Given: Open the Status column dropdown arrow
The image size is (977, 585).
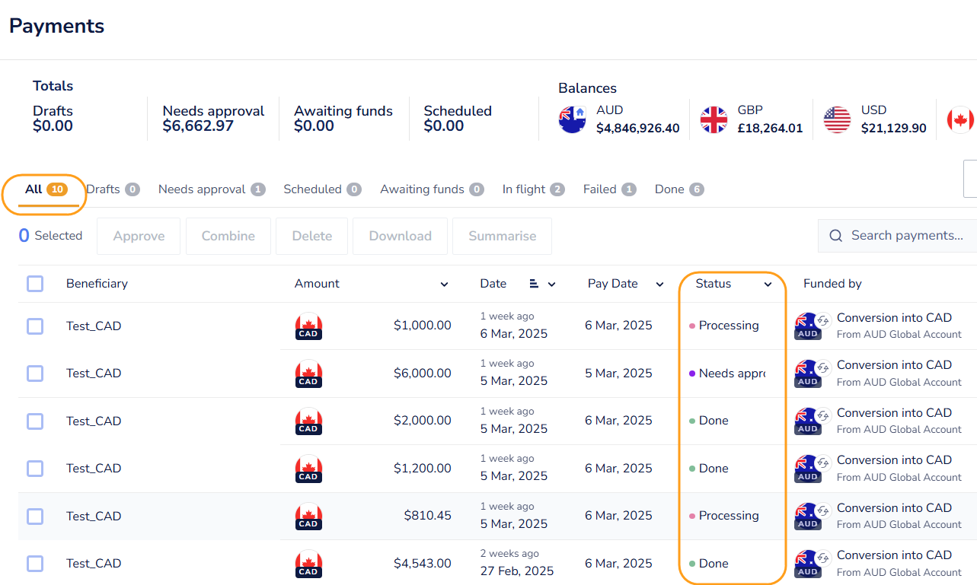Looking at the screenshot, I should pyautogui.click(x=768, y=285).
